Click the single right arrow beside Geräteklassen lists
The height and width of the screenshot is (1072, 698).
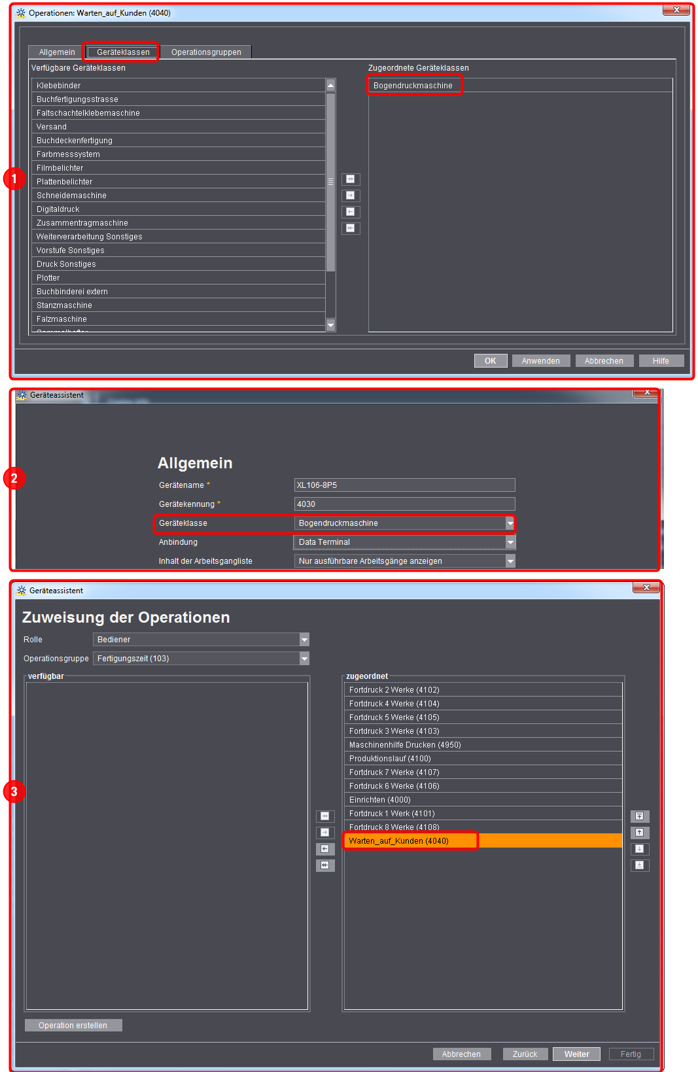point(351,196)
